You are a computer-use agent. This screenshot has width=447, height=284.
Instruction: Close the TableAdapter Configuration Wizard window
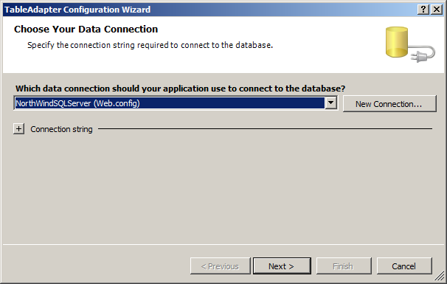(x=437, y=10)
